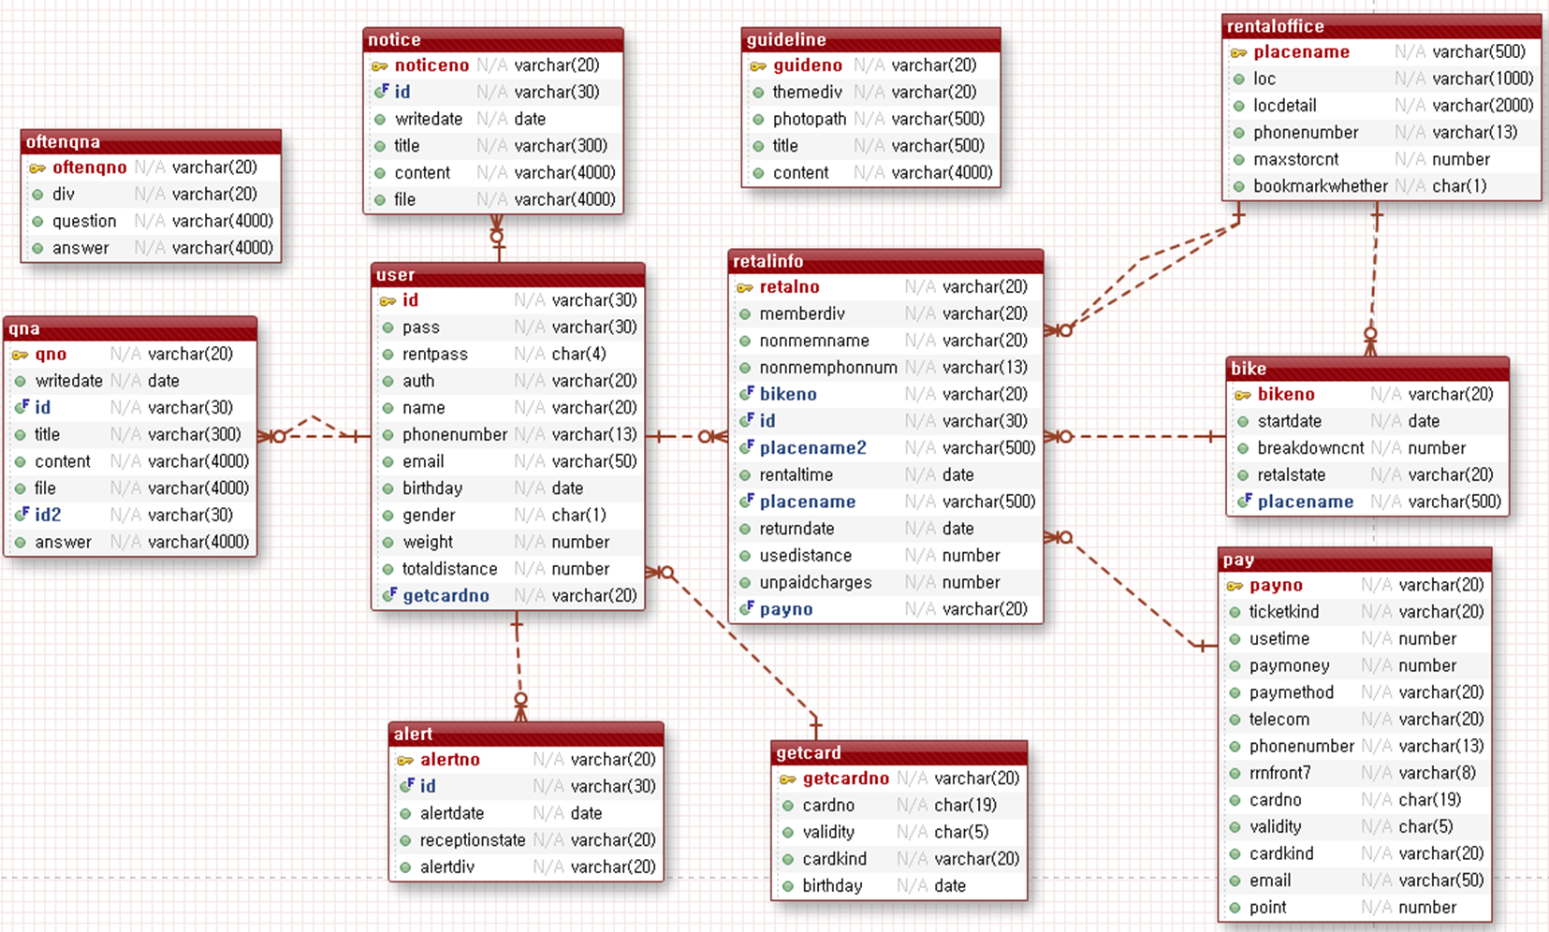The image size is (1549, 932).
Task: Select the totaldistance column in user table
Action: point(508,569)
